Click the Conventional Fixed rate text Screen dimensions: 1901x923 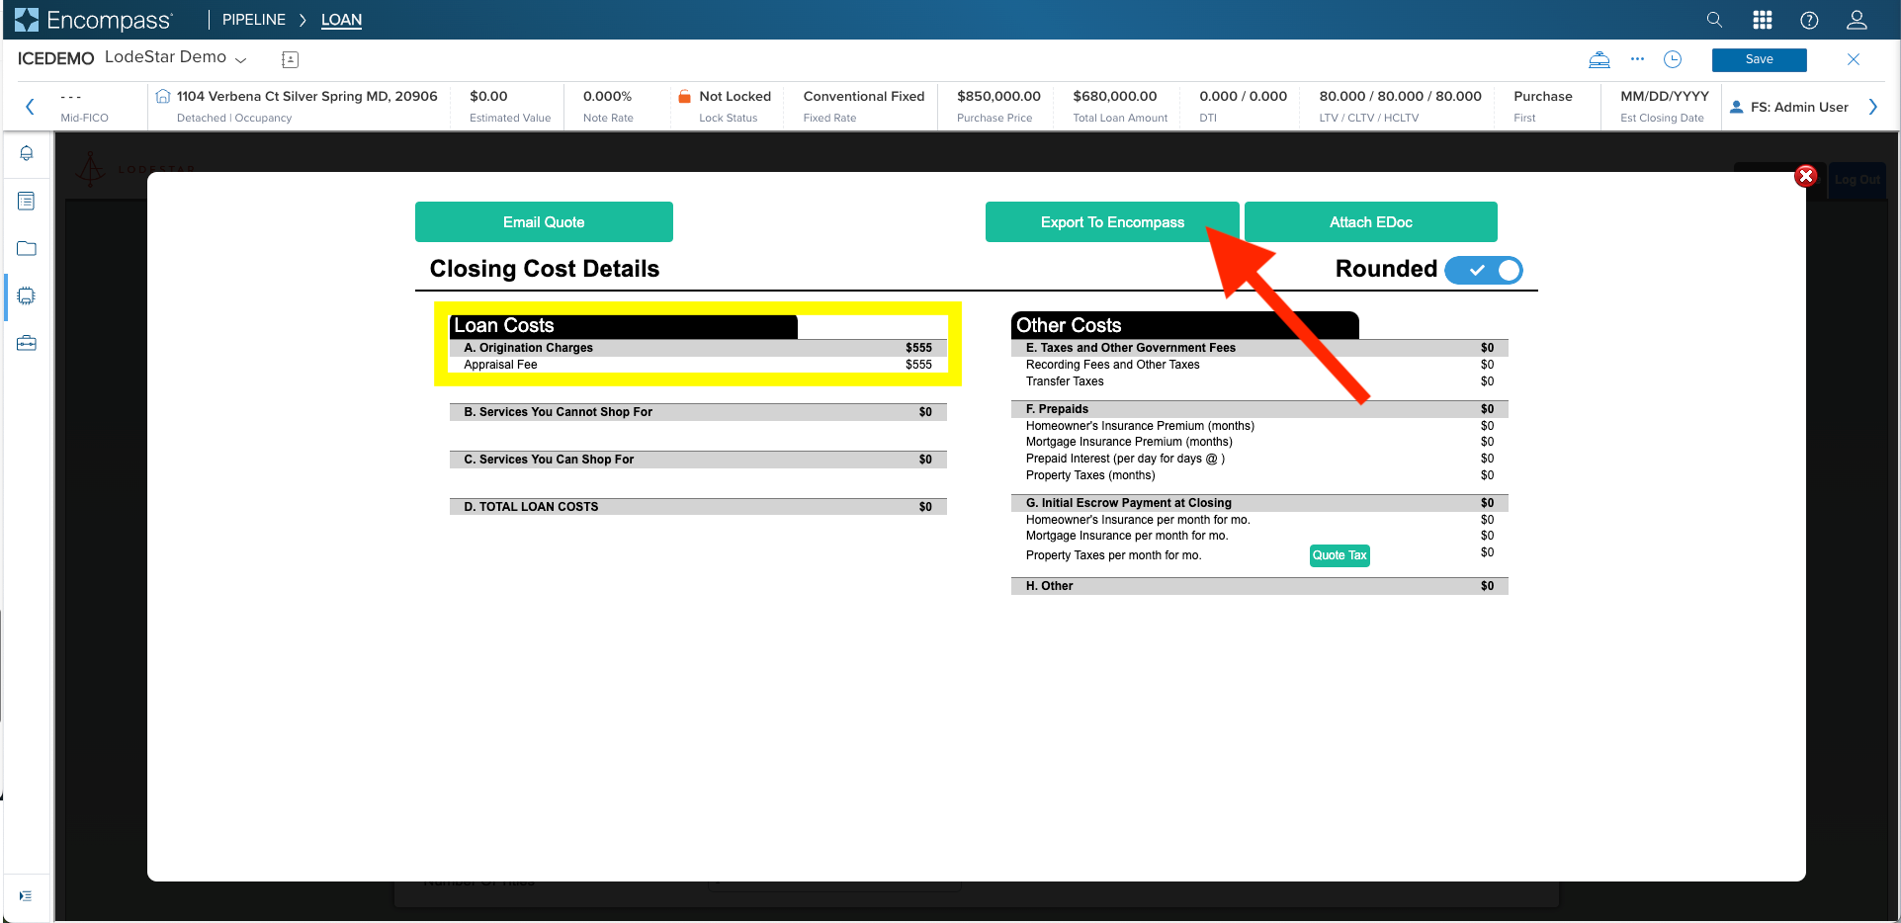coord(864,96)
